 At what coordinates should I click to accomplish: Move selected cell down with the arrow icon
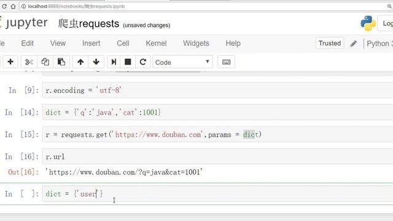(96, 62)
